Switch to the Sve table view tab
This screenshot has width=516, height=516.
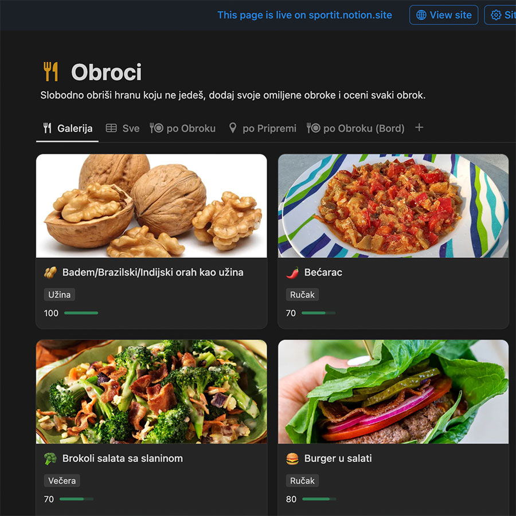click(x=123, y=128)
